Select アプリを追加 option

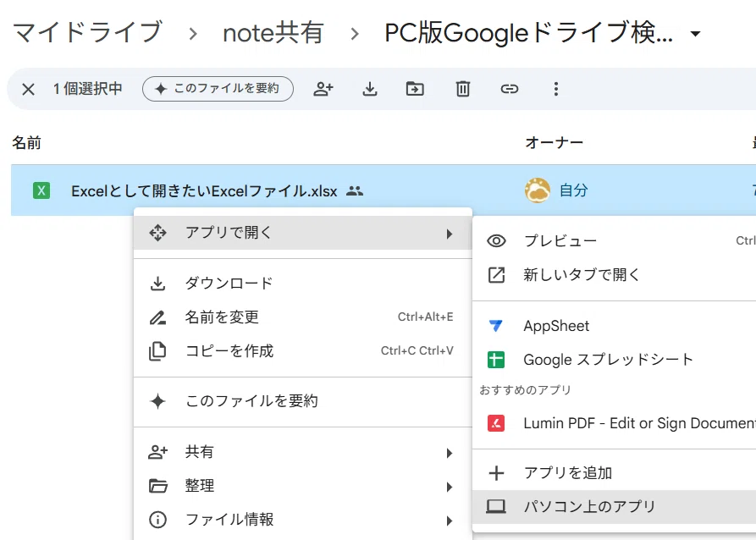pyautogui.click(x=615, y=473)
